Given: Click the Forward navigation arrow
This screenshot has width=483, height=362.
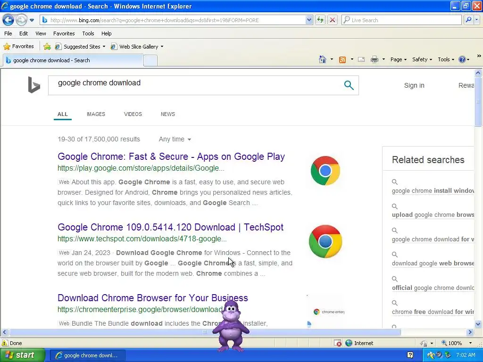Looking at the screenshot, I should pos(21,20).
